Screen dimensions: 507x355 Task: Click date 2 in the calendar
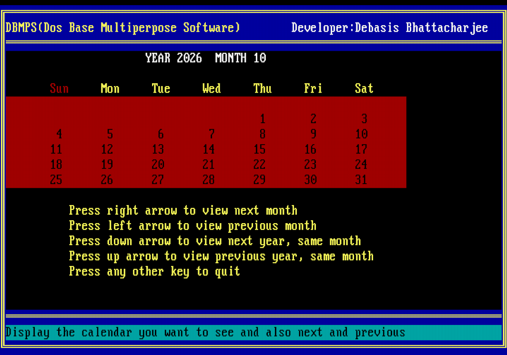click(x=314, y=119)
